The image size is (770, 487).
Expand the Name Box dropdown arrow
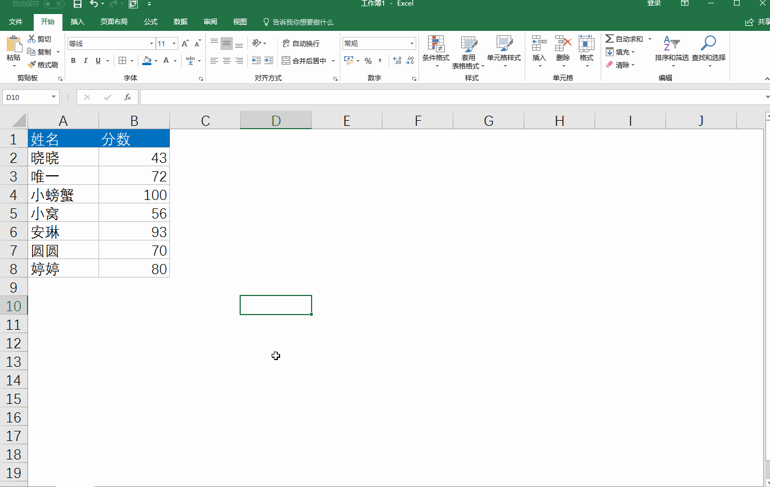54,97
